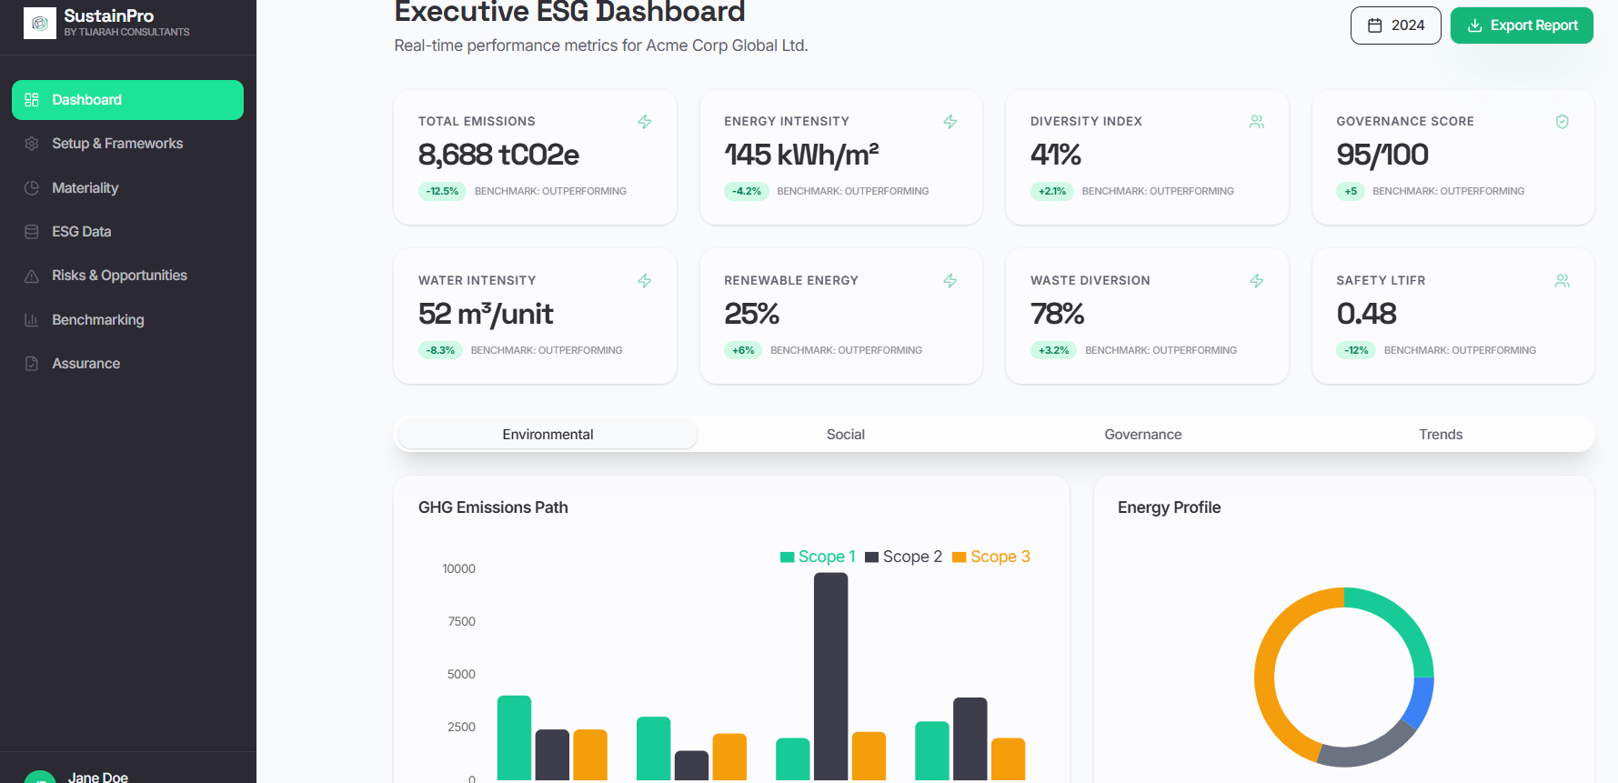Click the +2.1% change badge
The width and height of the screenshot is (1618, 783).
tap(1052, 191)
